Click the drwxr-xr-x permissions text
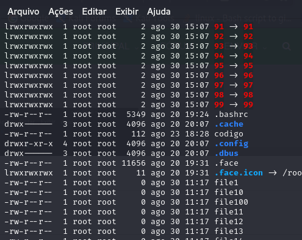 [x=29, y=144]
